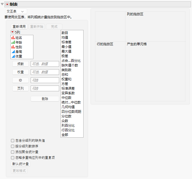The width and height of the screenshot is (192, 179).
Task: Click the 完成 button
Action: [54, 26]
